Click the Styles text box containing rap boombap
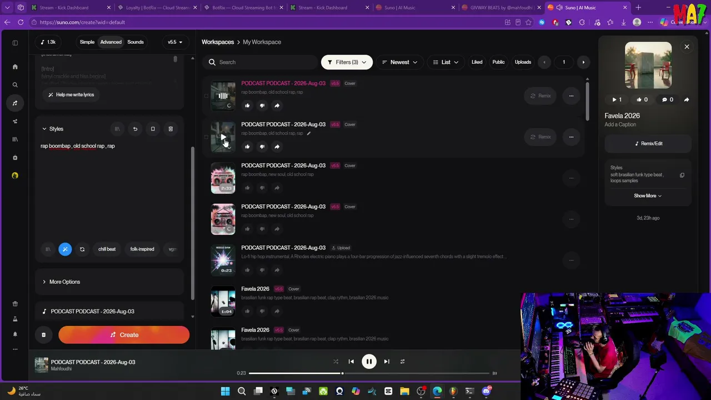711x400 pixels. coord(109,189)
